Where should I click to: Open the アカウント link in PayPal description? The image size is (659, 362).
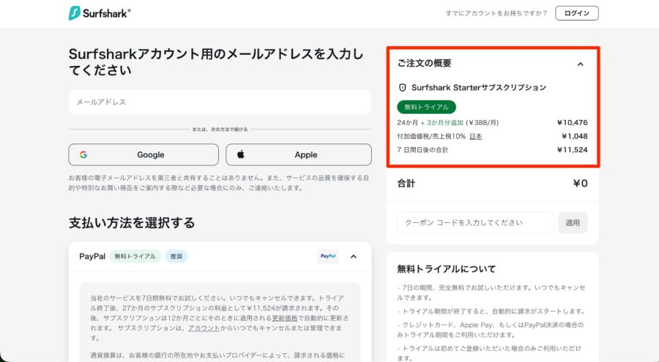click(x=204, y=328)
